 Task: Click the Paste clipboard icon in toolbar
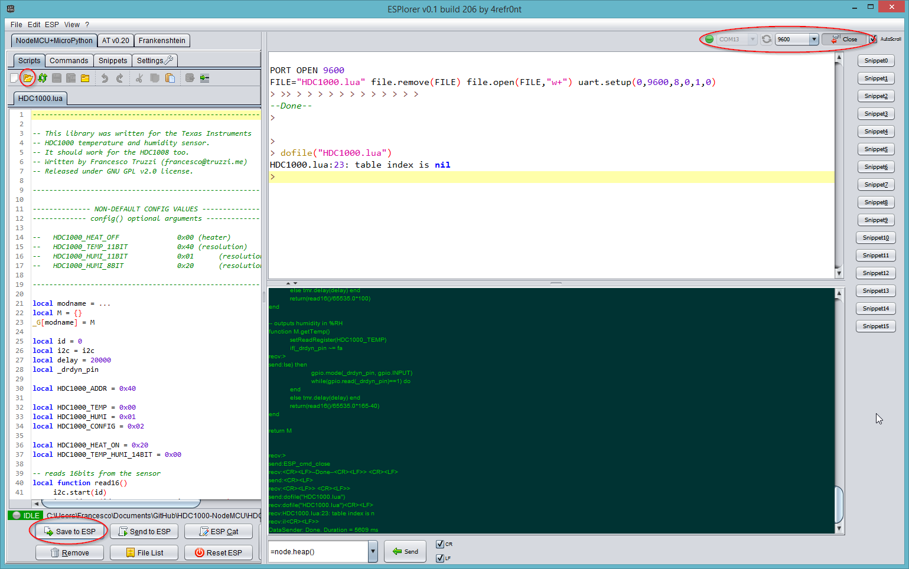tap(170, 78)
